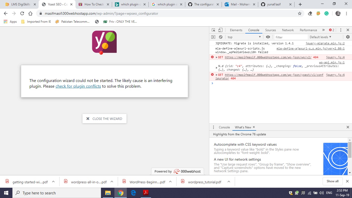Click the address bar URL
Image resolution: width=352 pixels, height=198 pixels.
tap(102, 13)
